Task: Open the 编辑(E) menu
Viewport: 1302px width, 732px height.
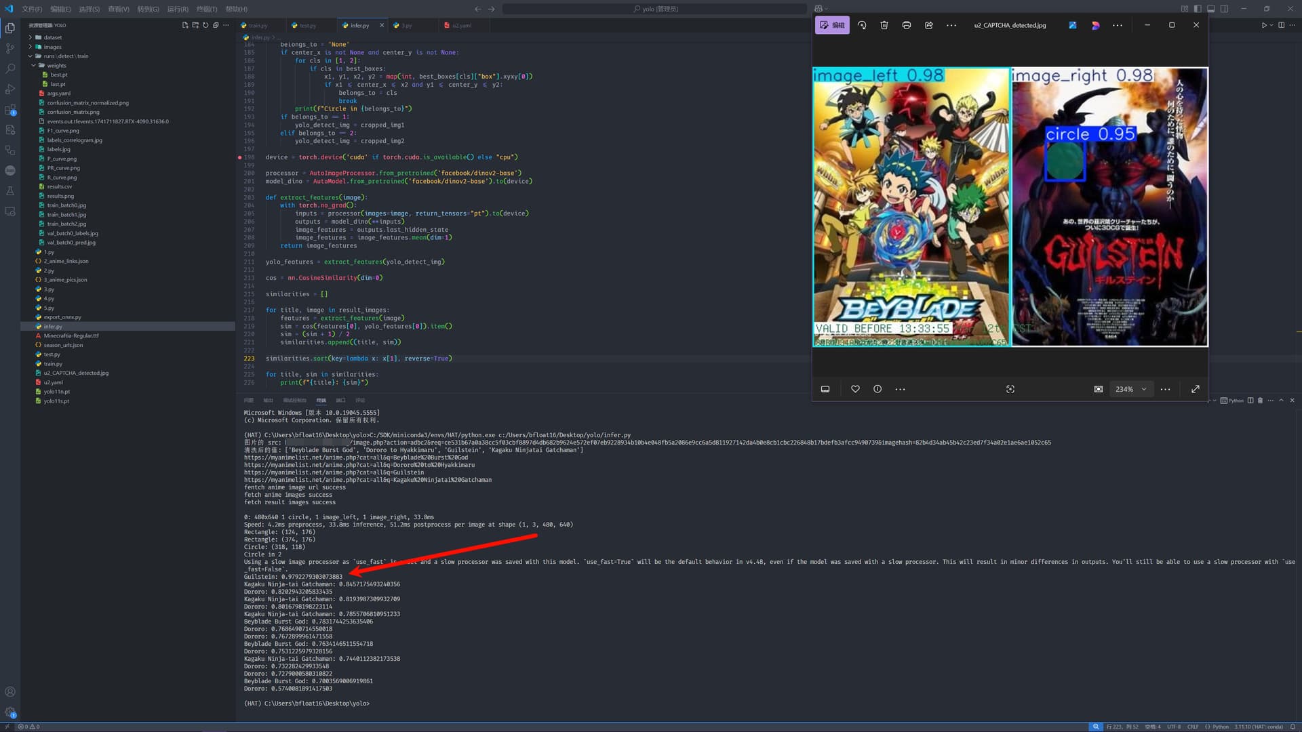Action: pyautogui.click(x=60, y=9)
